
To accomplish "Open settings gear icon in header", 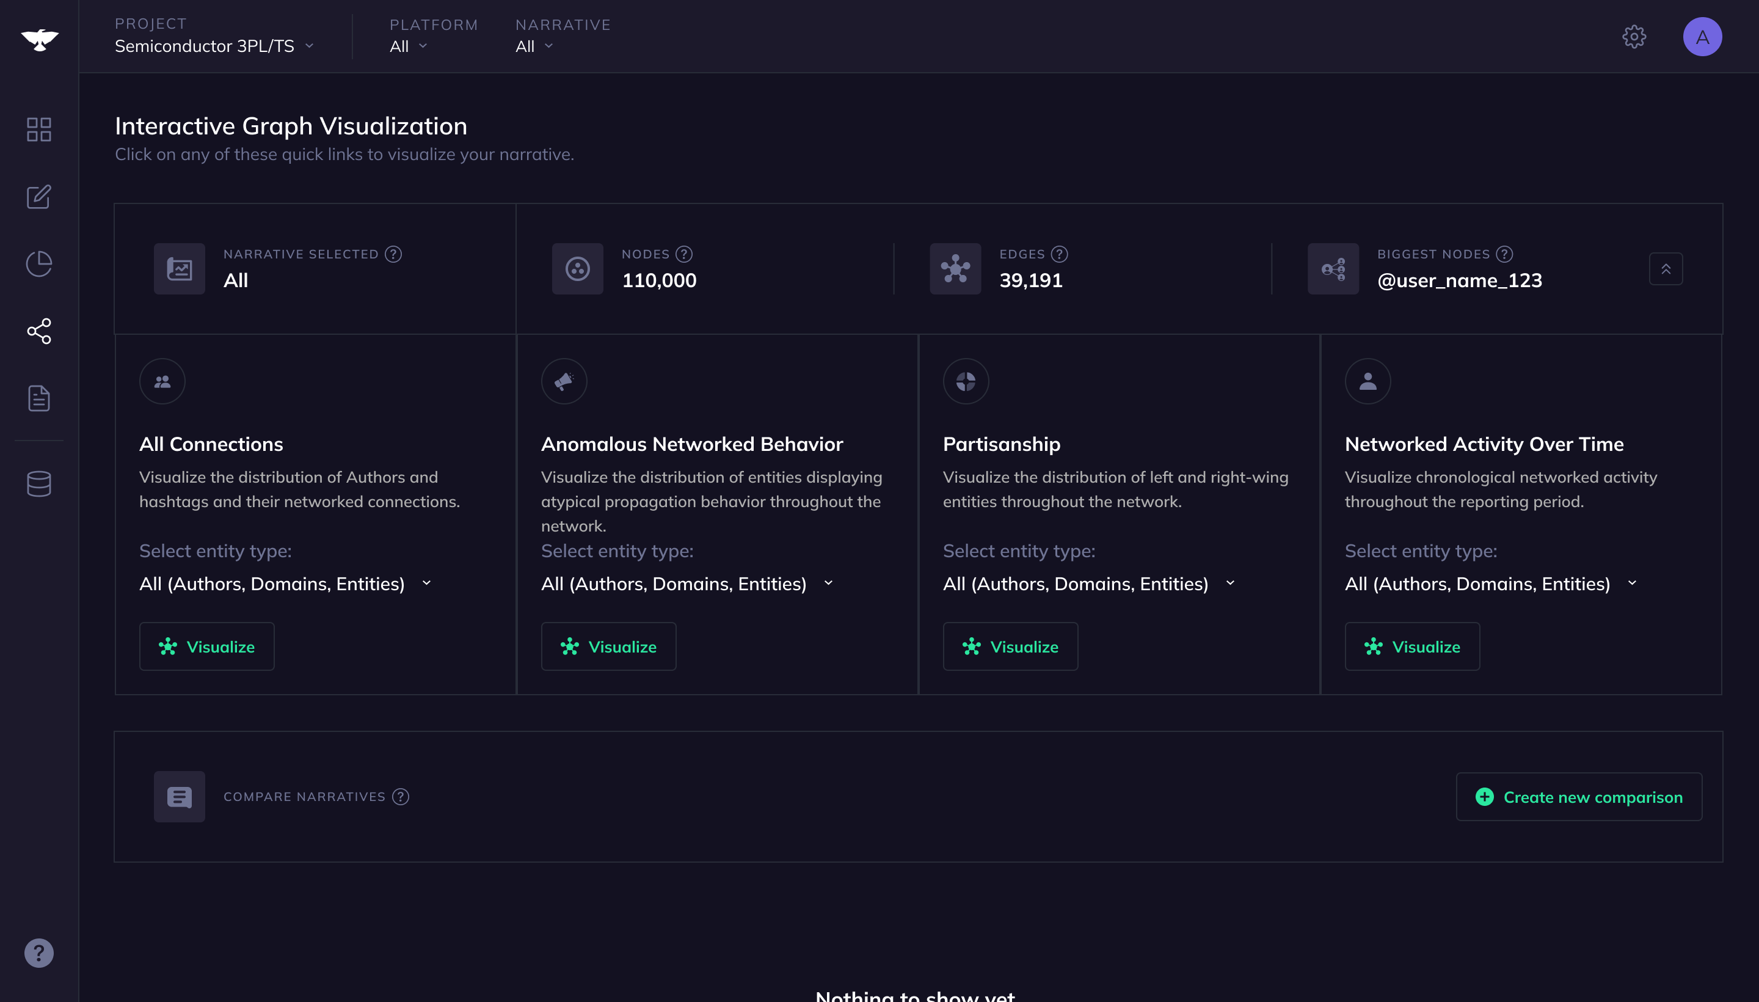I will click(x=1634, y=37).
